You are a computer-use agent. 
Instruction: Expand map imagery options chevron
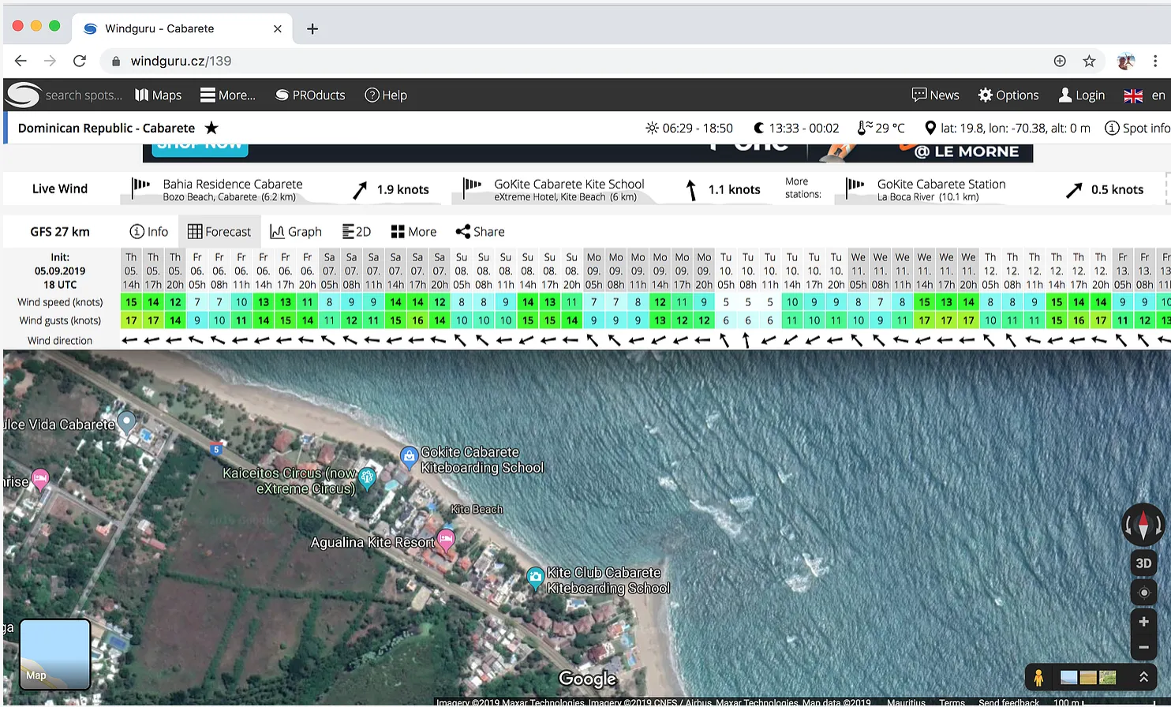(x=1143, y=677)
